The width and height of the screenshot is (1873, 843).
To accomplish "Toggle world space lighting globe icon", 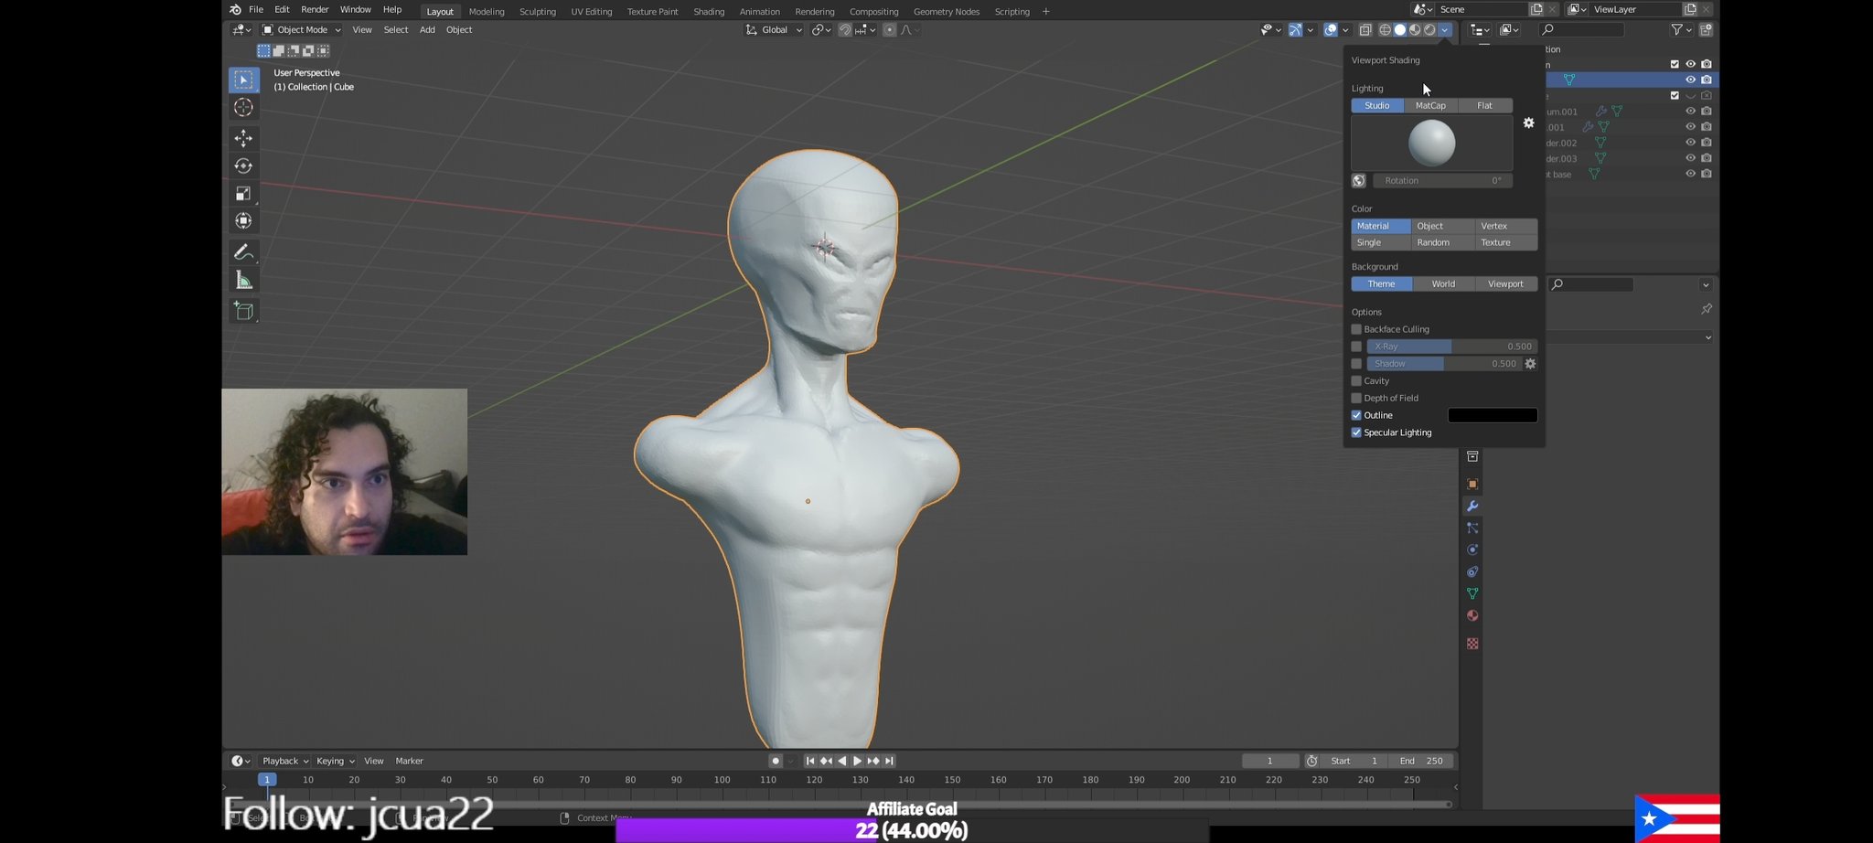I will click(x=1359, y=181).
